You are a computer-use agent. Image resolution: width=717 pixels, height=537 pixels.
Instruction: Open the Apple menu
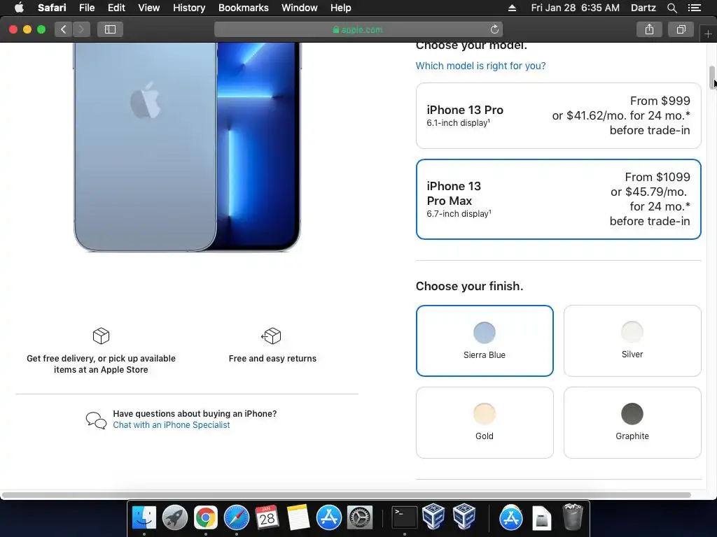19,8
